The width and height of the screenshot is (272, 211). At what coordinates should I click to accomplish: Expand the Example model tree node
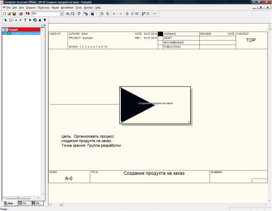5,29
